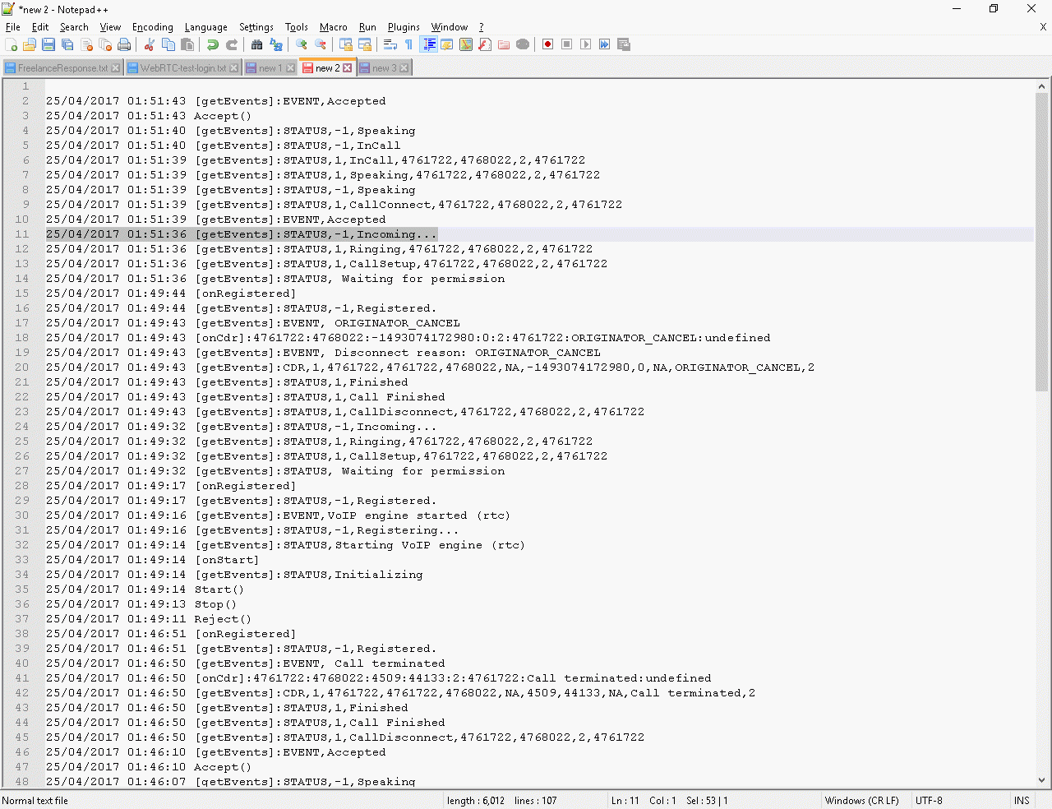Toggle file monitoring icon
This screenshot has width=1052, height=809.
pos(523,44)
